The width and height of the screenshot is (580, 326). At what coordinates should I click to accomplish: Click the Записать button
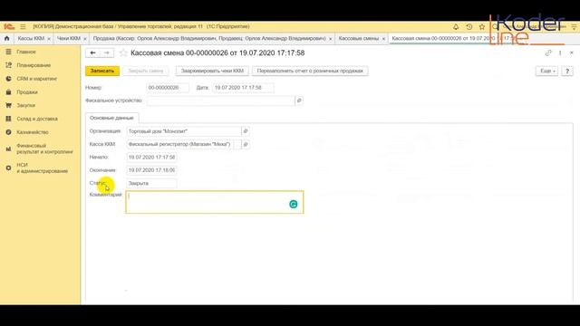pos(102,71)
